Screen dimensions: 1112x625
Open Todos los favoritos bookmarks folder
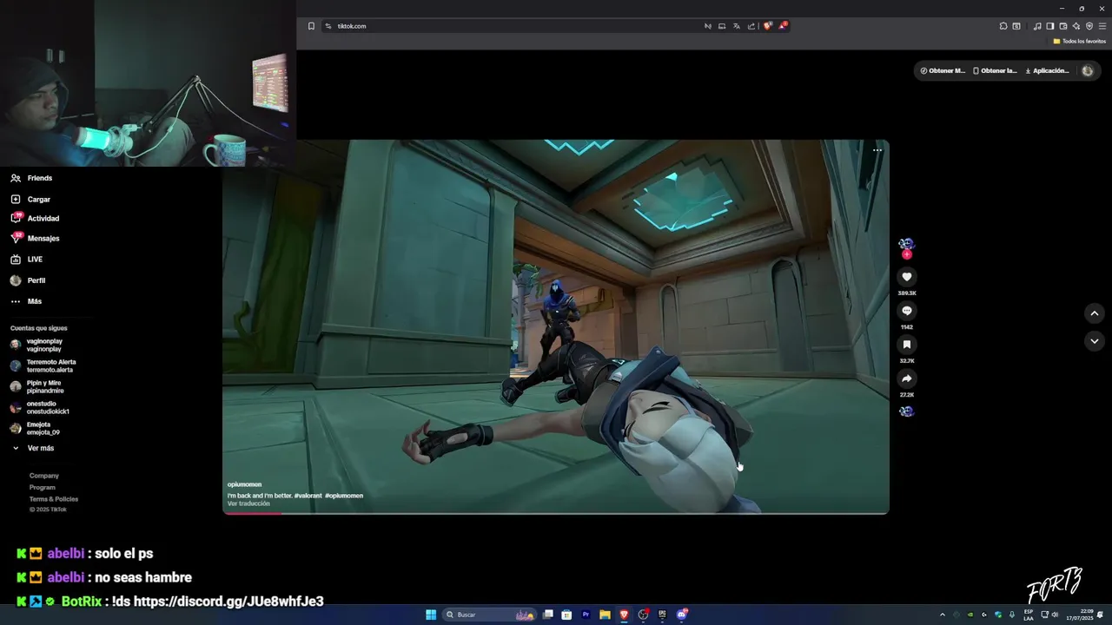(1080, 41)
